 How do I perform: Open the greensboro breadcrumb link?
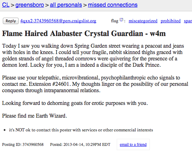30,5
